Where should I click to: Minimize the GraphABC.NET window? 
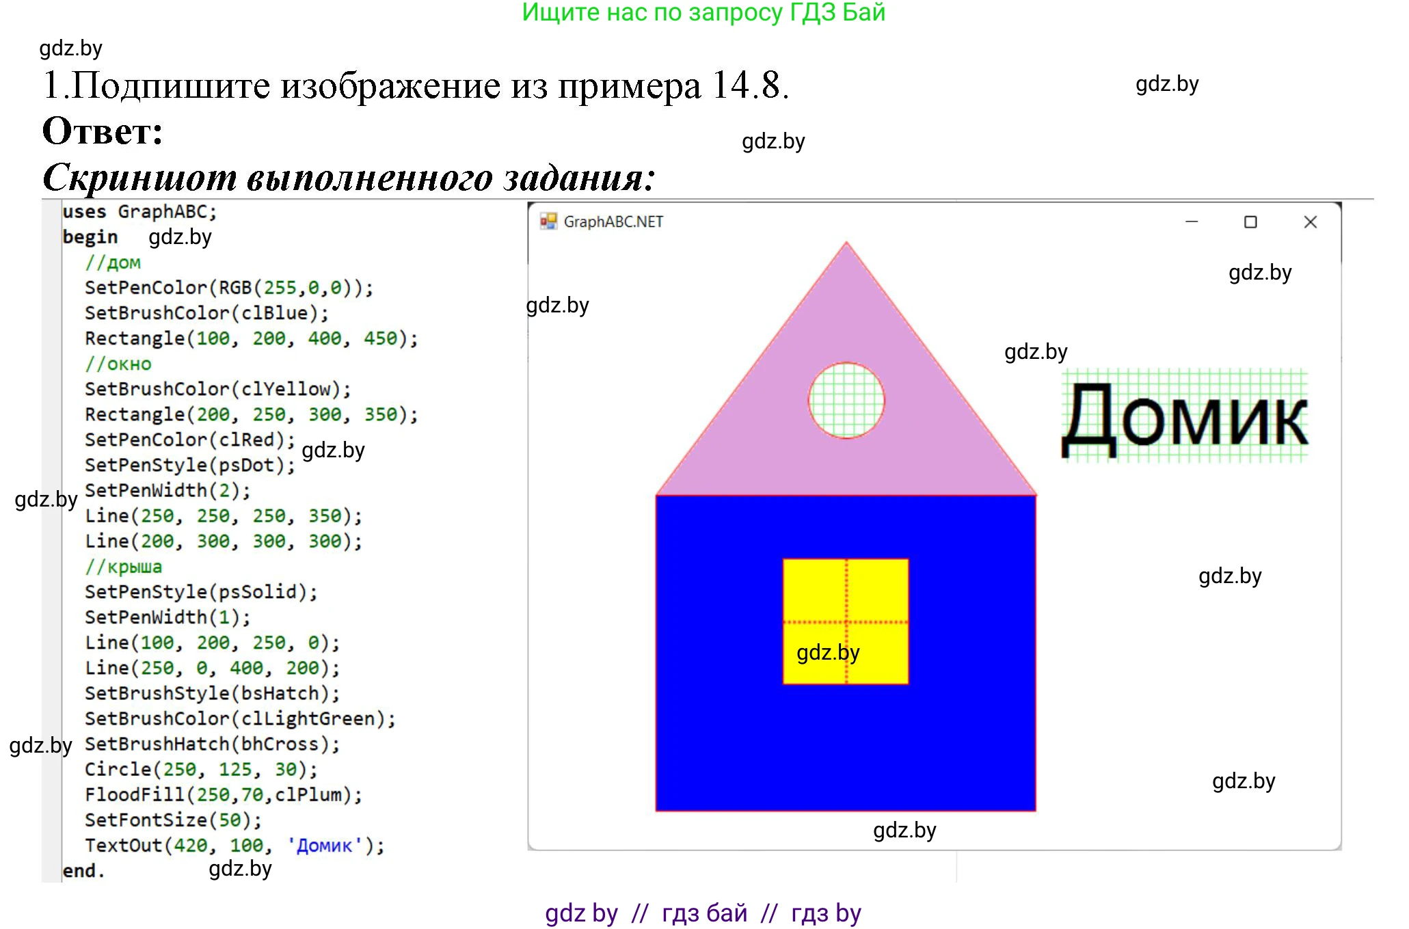click(x=1192, y=222)
